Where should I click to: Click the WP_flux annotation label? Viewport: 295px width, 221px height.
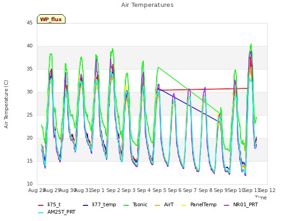click(51, 19)
